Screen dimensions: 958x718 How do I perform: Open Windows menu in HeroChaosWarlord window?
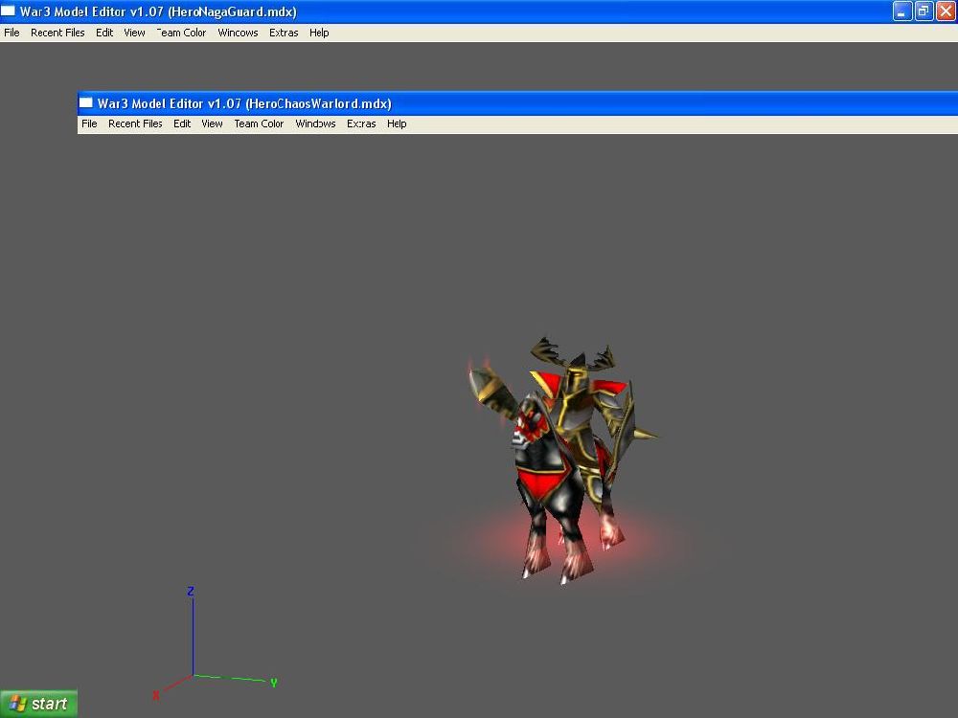315,123
